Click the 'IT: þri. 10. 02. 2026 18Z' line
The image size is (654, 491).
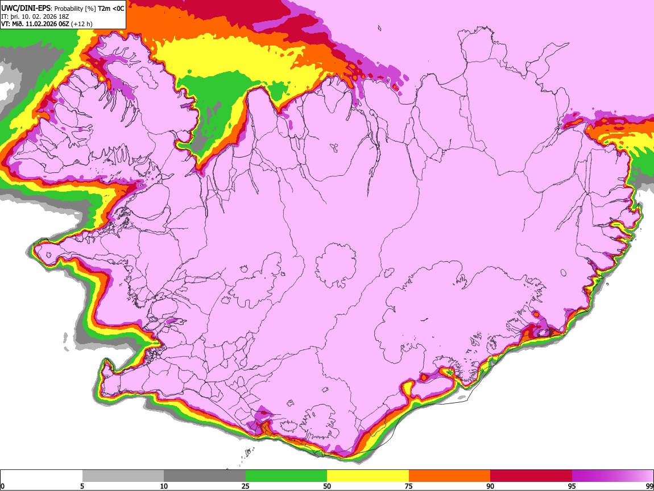(35, 16)
